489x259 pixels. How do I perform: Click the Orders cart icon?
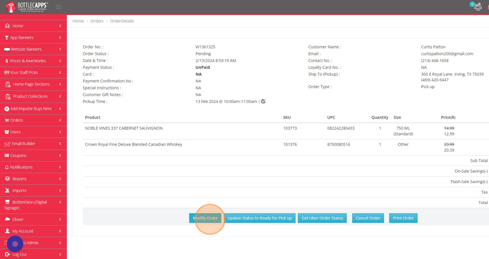tap(7, 120)
